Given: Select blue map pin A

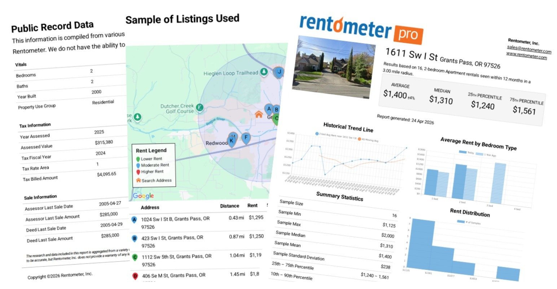Looking at the screenshot, I should [269, 109].
